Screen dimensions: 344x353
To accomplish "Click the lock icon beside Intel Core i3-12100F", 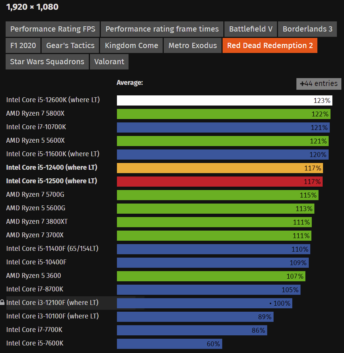I will [x=2, y=302].
